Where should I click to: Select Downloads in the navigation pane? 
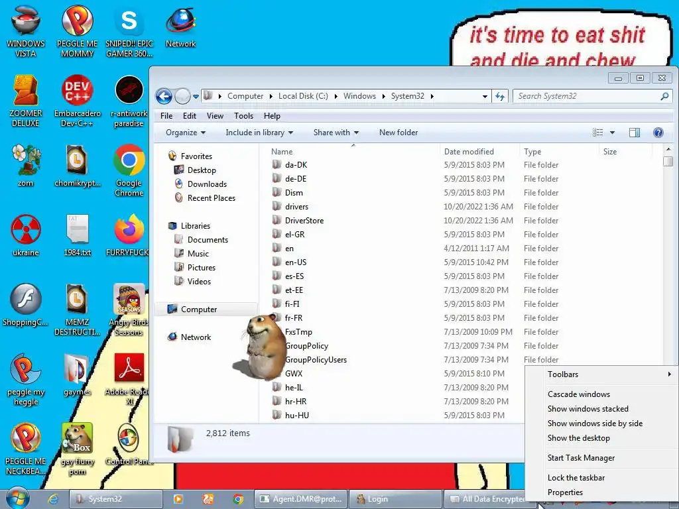pyautogui.click(x=207, y=184)
